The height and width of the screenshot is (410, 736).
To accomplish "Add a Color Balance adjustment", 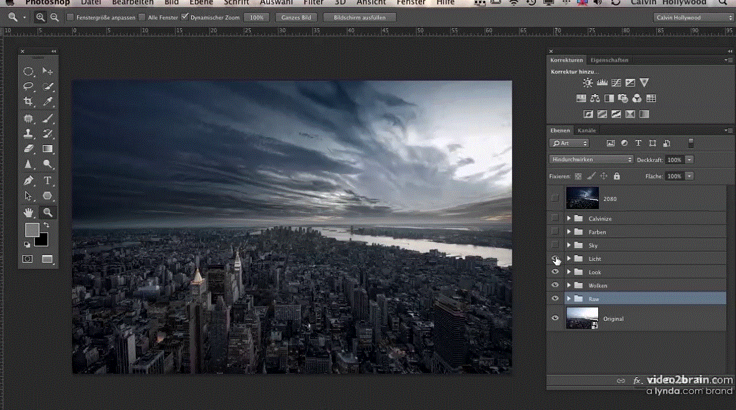I will [595, 98].
